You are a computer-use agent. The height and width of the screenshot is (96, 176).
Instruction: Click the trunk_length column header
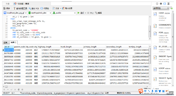pyautogui.click(x=72, y=47)
